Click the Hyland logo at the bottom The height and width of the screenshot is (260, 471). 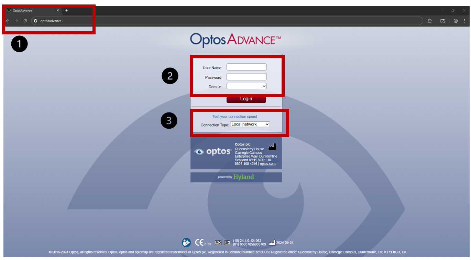point(243,177)
